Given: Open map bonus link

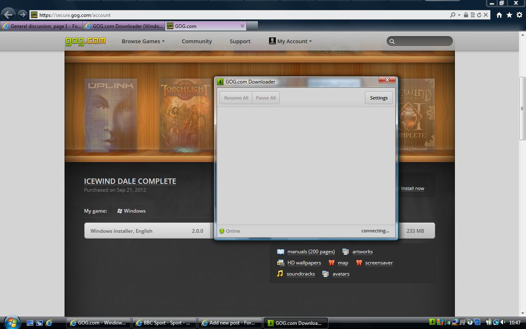Looking at the screenshot, I should tap(343, 263).
